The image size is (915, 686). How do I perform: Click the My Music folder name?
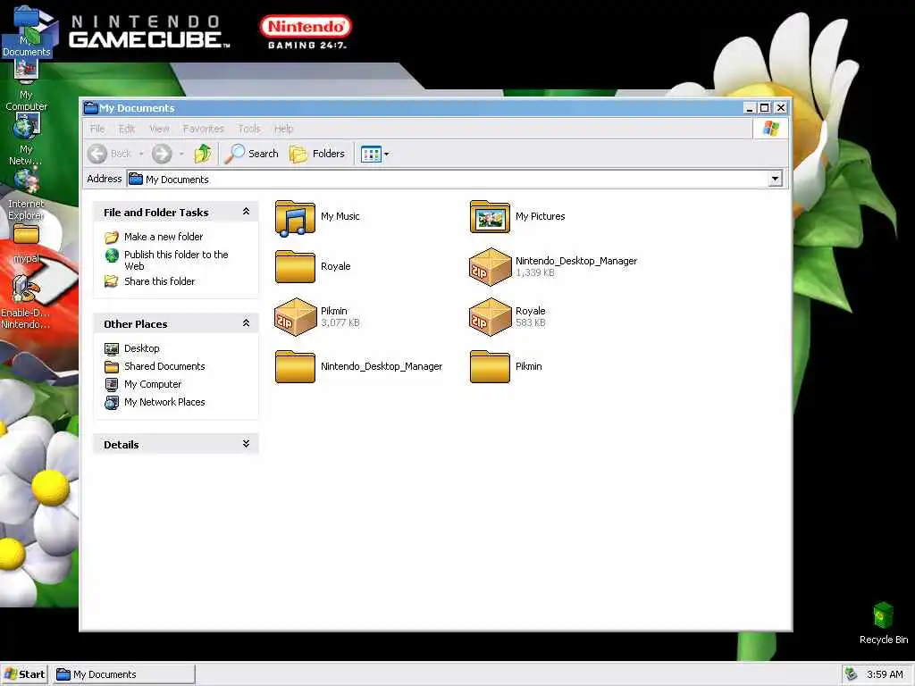click(340, 216)
